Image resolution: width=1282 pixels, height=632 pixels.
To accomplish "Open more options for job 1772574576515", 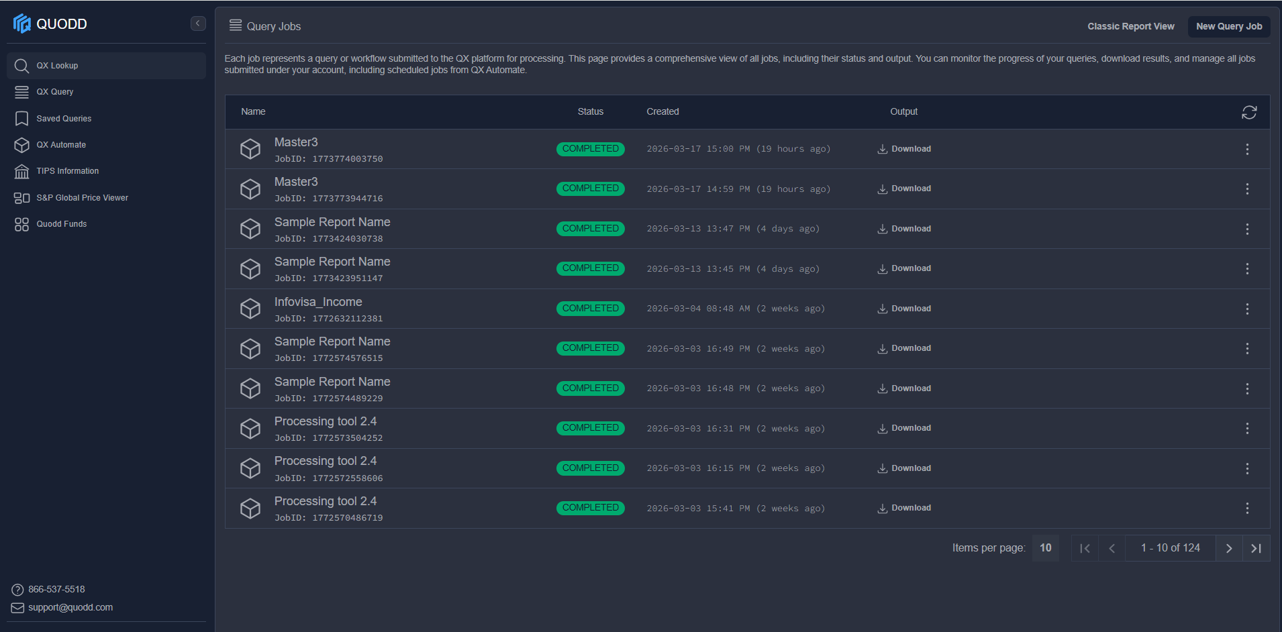I will (1247, 348).
